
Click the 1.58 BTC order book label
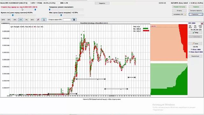pos(153,26)
